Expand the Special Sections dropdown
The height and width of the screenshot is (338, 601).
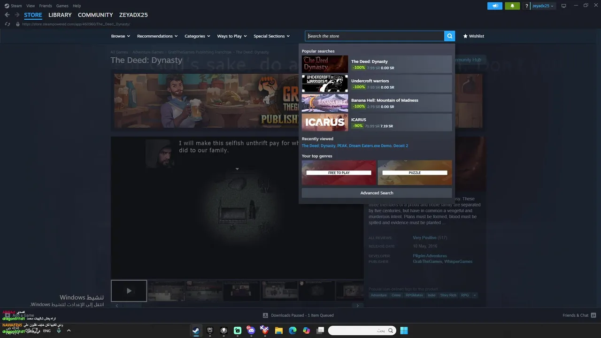coord(271,36)
